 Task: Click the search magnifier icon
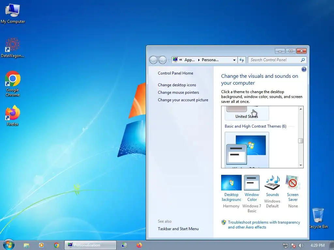303,60
